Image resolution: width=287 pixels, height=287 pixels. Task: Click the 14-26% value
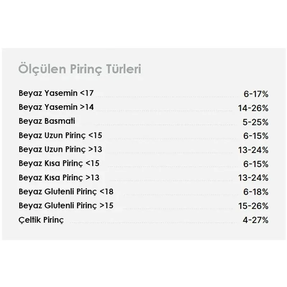coord(253,108)
